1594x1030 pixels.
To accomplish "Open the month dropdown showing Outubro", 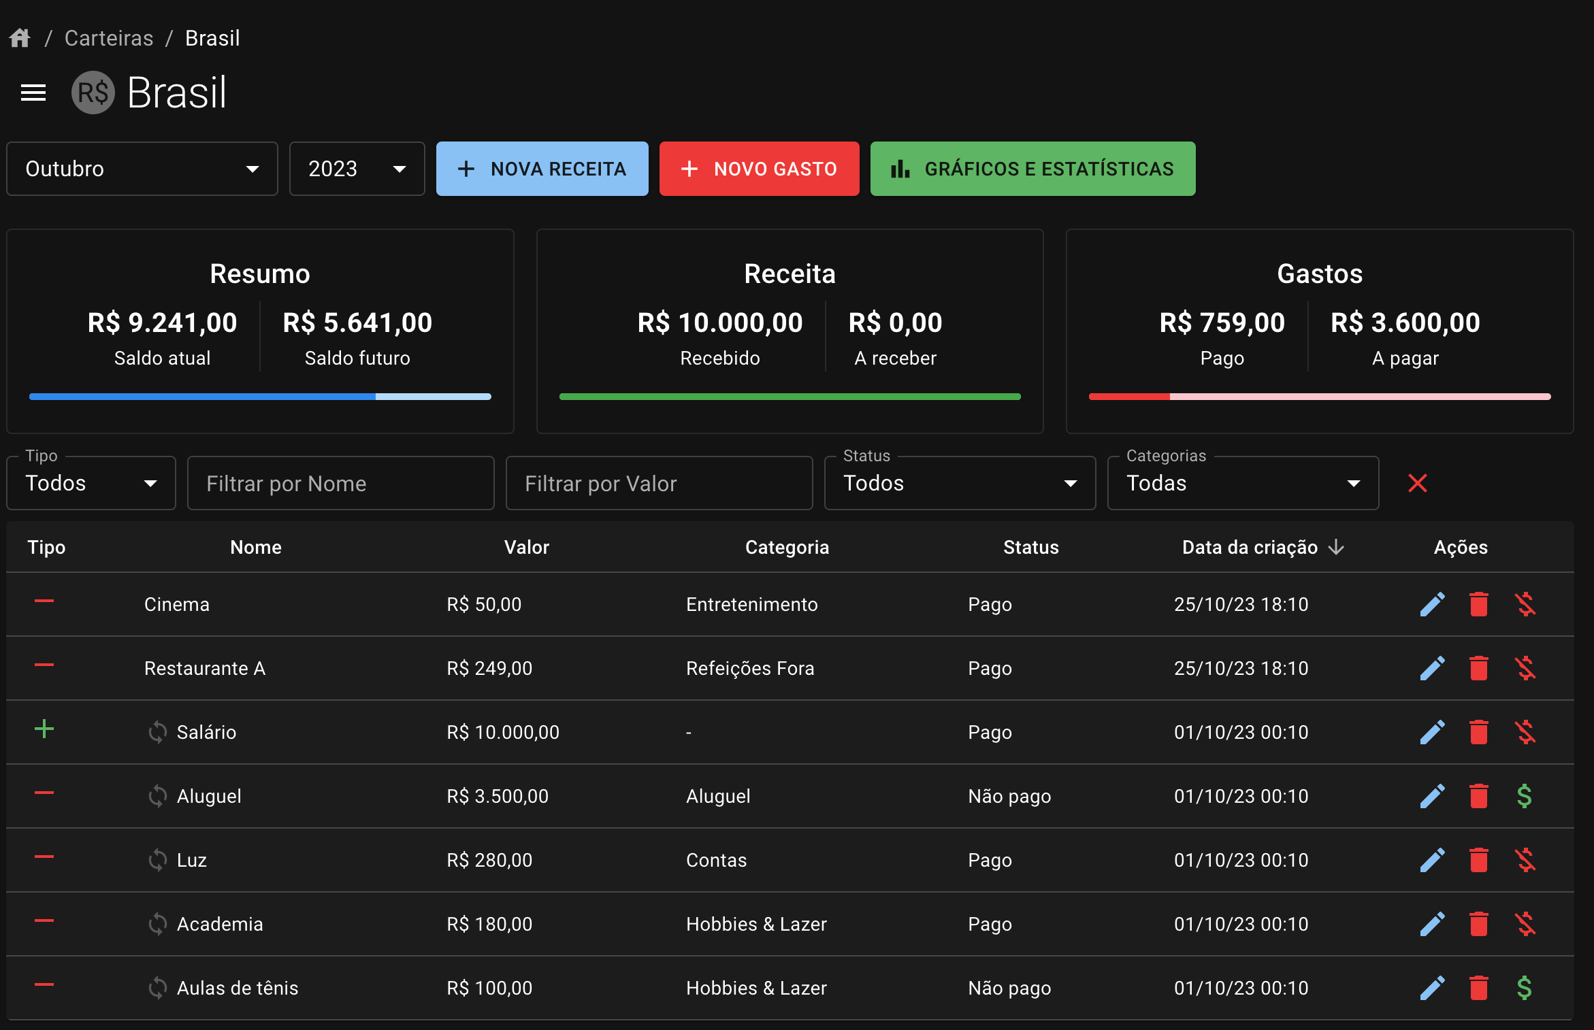I will (x=142, y=169).
